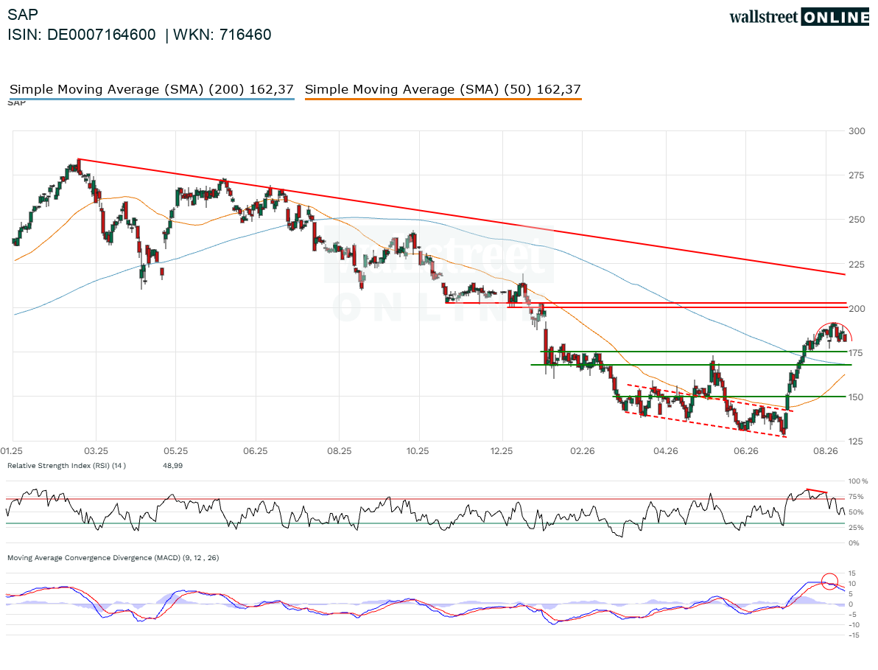The image size is (878, 670).
Task: Click the 04.26 date axis label
Action: (666, 451)
